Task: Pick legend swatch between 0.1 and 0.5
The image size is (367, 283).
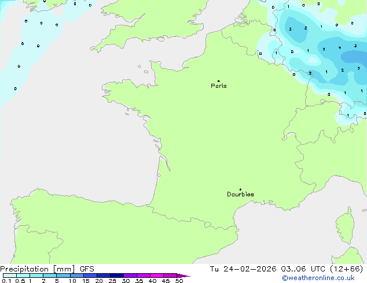Action: tap(10, 275)
